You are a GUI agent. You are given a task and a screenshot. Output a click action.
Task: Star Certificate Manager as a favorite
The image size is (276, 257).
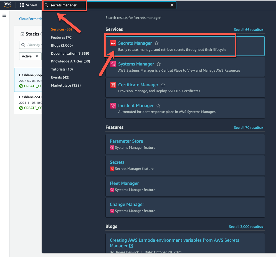pos(163,85)
